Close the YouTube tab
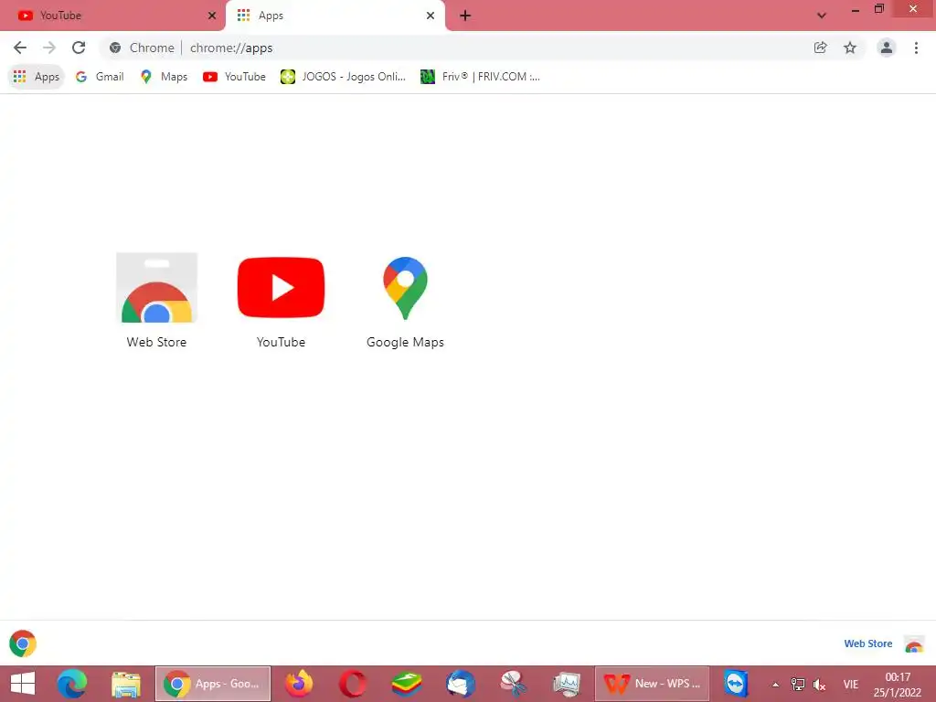Screen dimensions: 936x702 [x=212, y=16]
